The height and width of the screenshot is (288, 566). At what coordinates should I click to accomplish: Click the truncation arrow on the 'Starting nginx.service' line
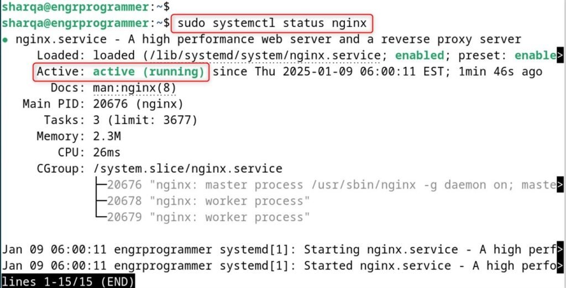click(x=560, y=249)
